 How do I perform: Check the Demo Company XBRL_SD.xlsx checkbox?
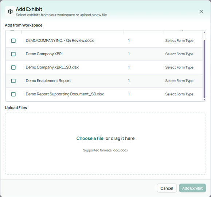pyautogui.click(x=13, y=67)
